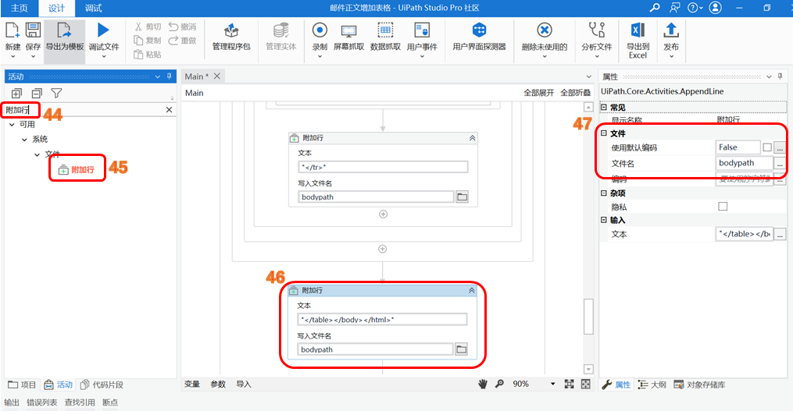Browse file for bodypath in selected 附加行
Image resolution: width=793 pixels, height=411 pixels.
pos(461,349)
